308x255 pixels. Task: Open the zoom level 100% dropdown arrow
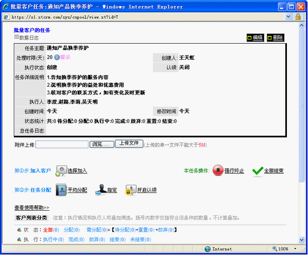click(x=295, y=249)
